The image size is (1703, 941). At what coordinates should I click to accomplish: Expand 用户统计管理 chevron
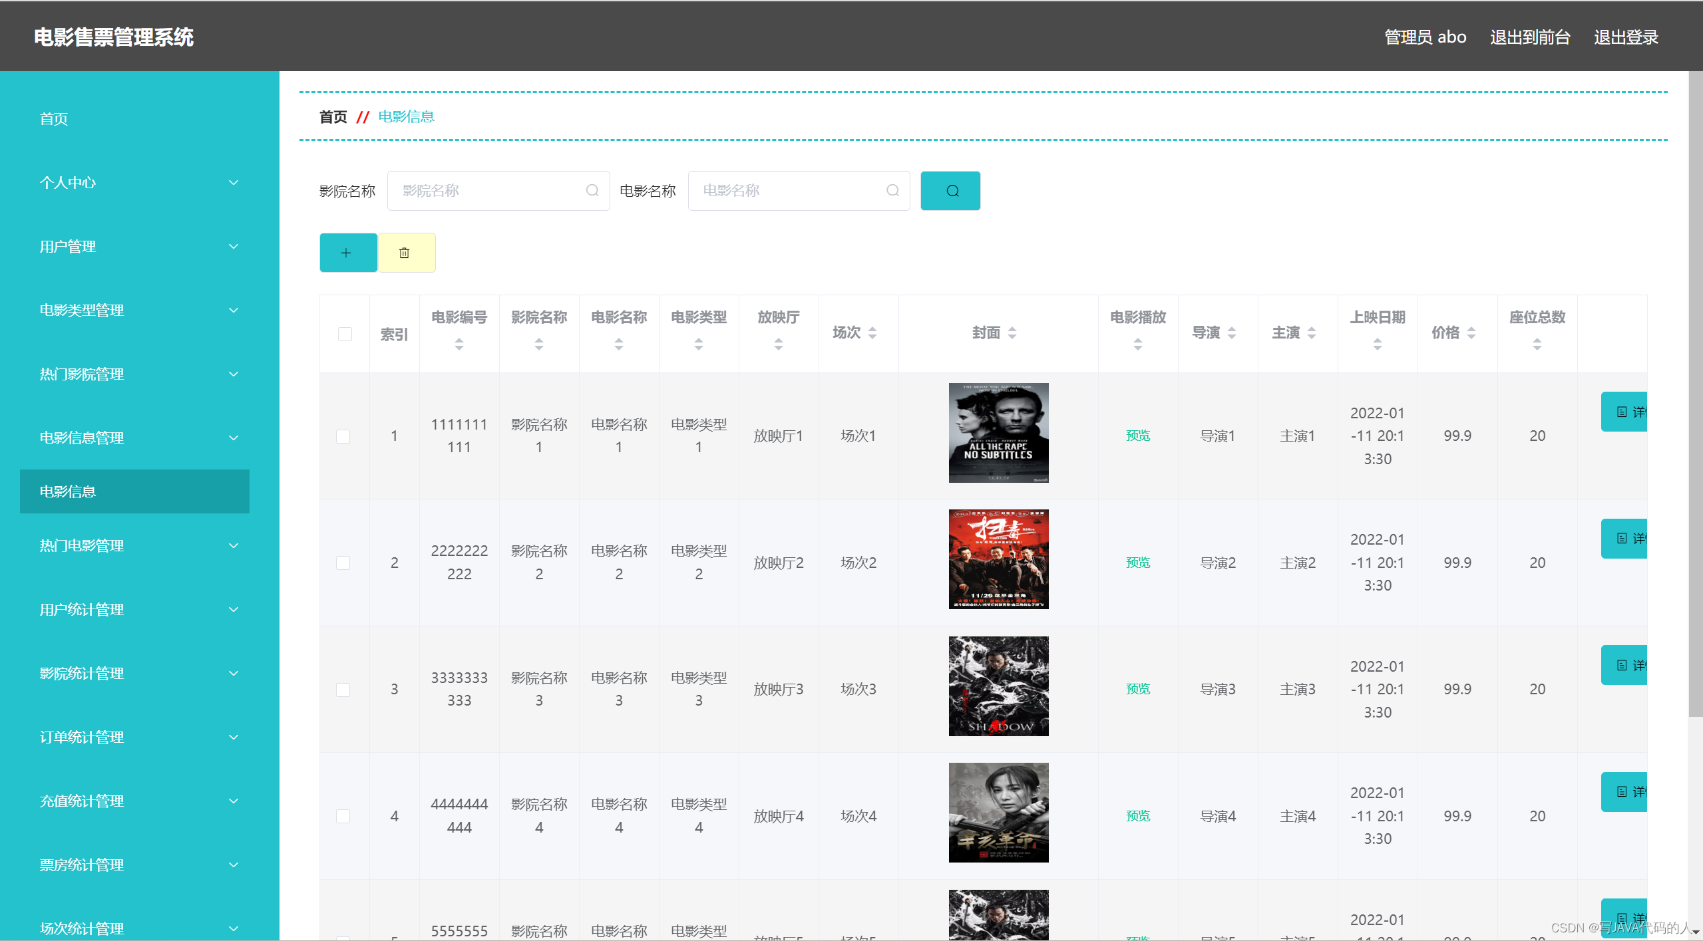(234, 609)
